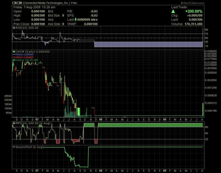The width and height of the screenshot is (221, 173).
Task: Click the blue MA(0) 0.000000 legend text
Action: click(24, 55)
